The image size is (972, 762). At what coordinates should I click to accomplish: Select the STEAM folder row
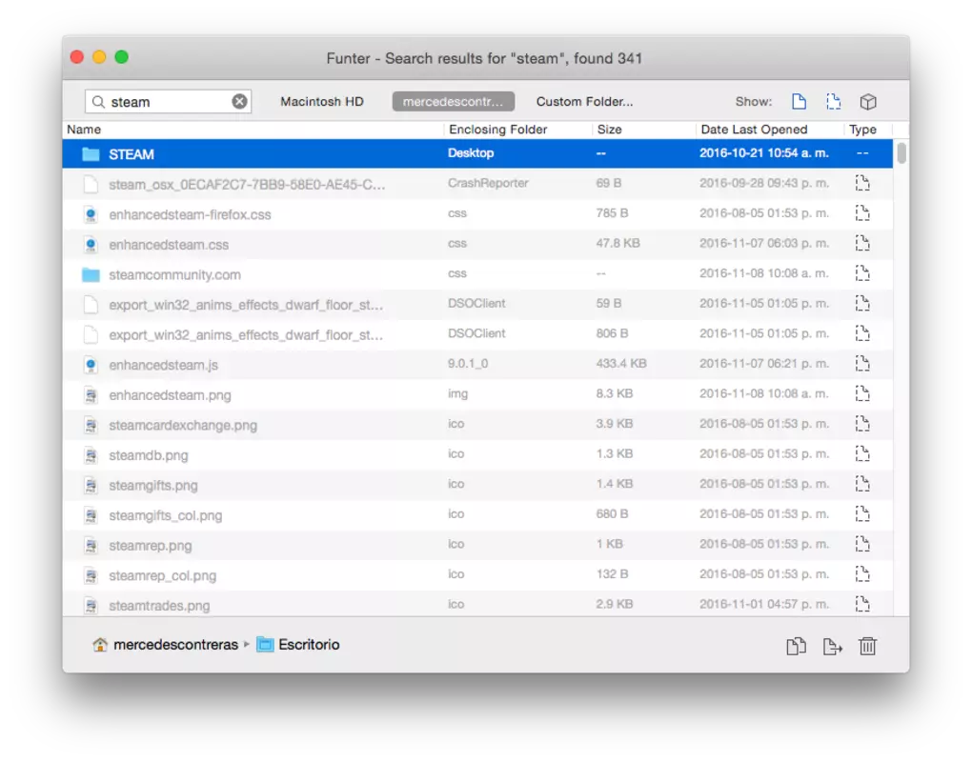(x=477, y=153)
